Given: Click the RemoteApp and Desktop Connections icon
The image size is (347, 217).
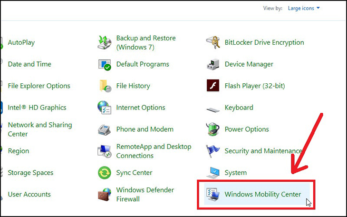Looking at the screenshot, I should (104, 151).
